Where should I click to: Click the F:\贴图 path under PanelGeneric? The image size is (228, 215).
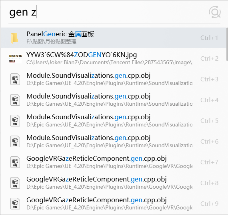tap(51, 42)
